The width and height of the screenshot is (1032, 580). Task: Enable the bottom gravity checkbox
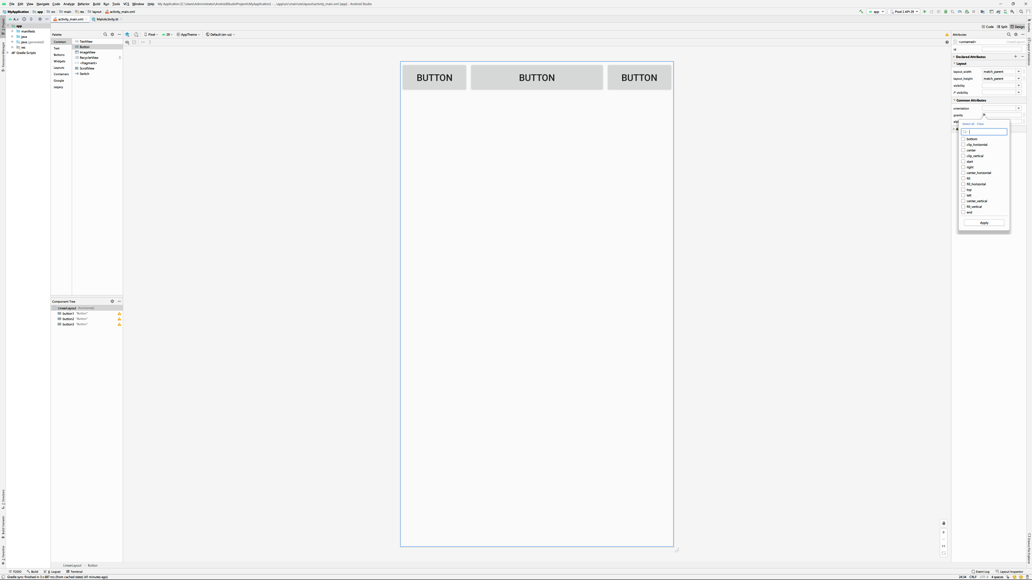(963, 139)
